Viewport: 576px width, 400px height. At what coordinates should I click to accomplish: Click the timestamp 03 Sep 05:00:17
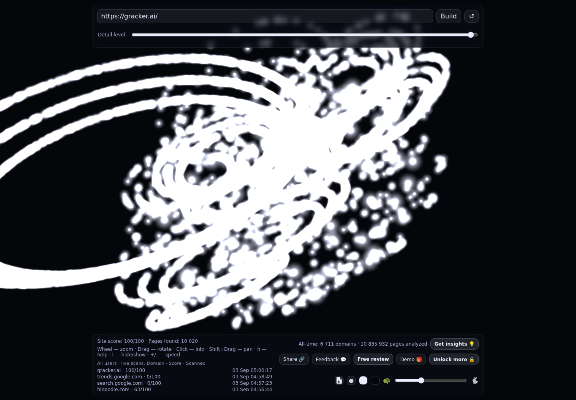pyautogui.click(x=252, y=370)
